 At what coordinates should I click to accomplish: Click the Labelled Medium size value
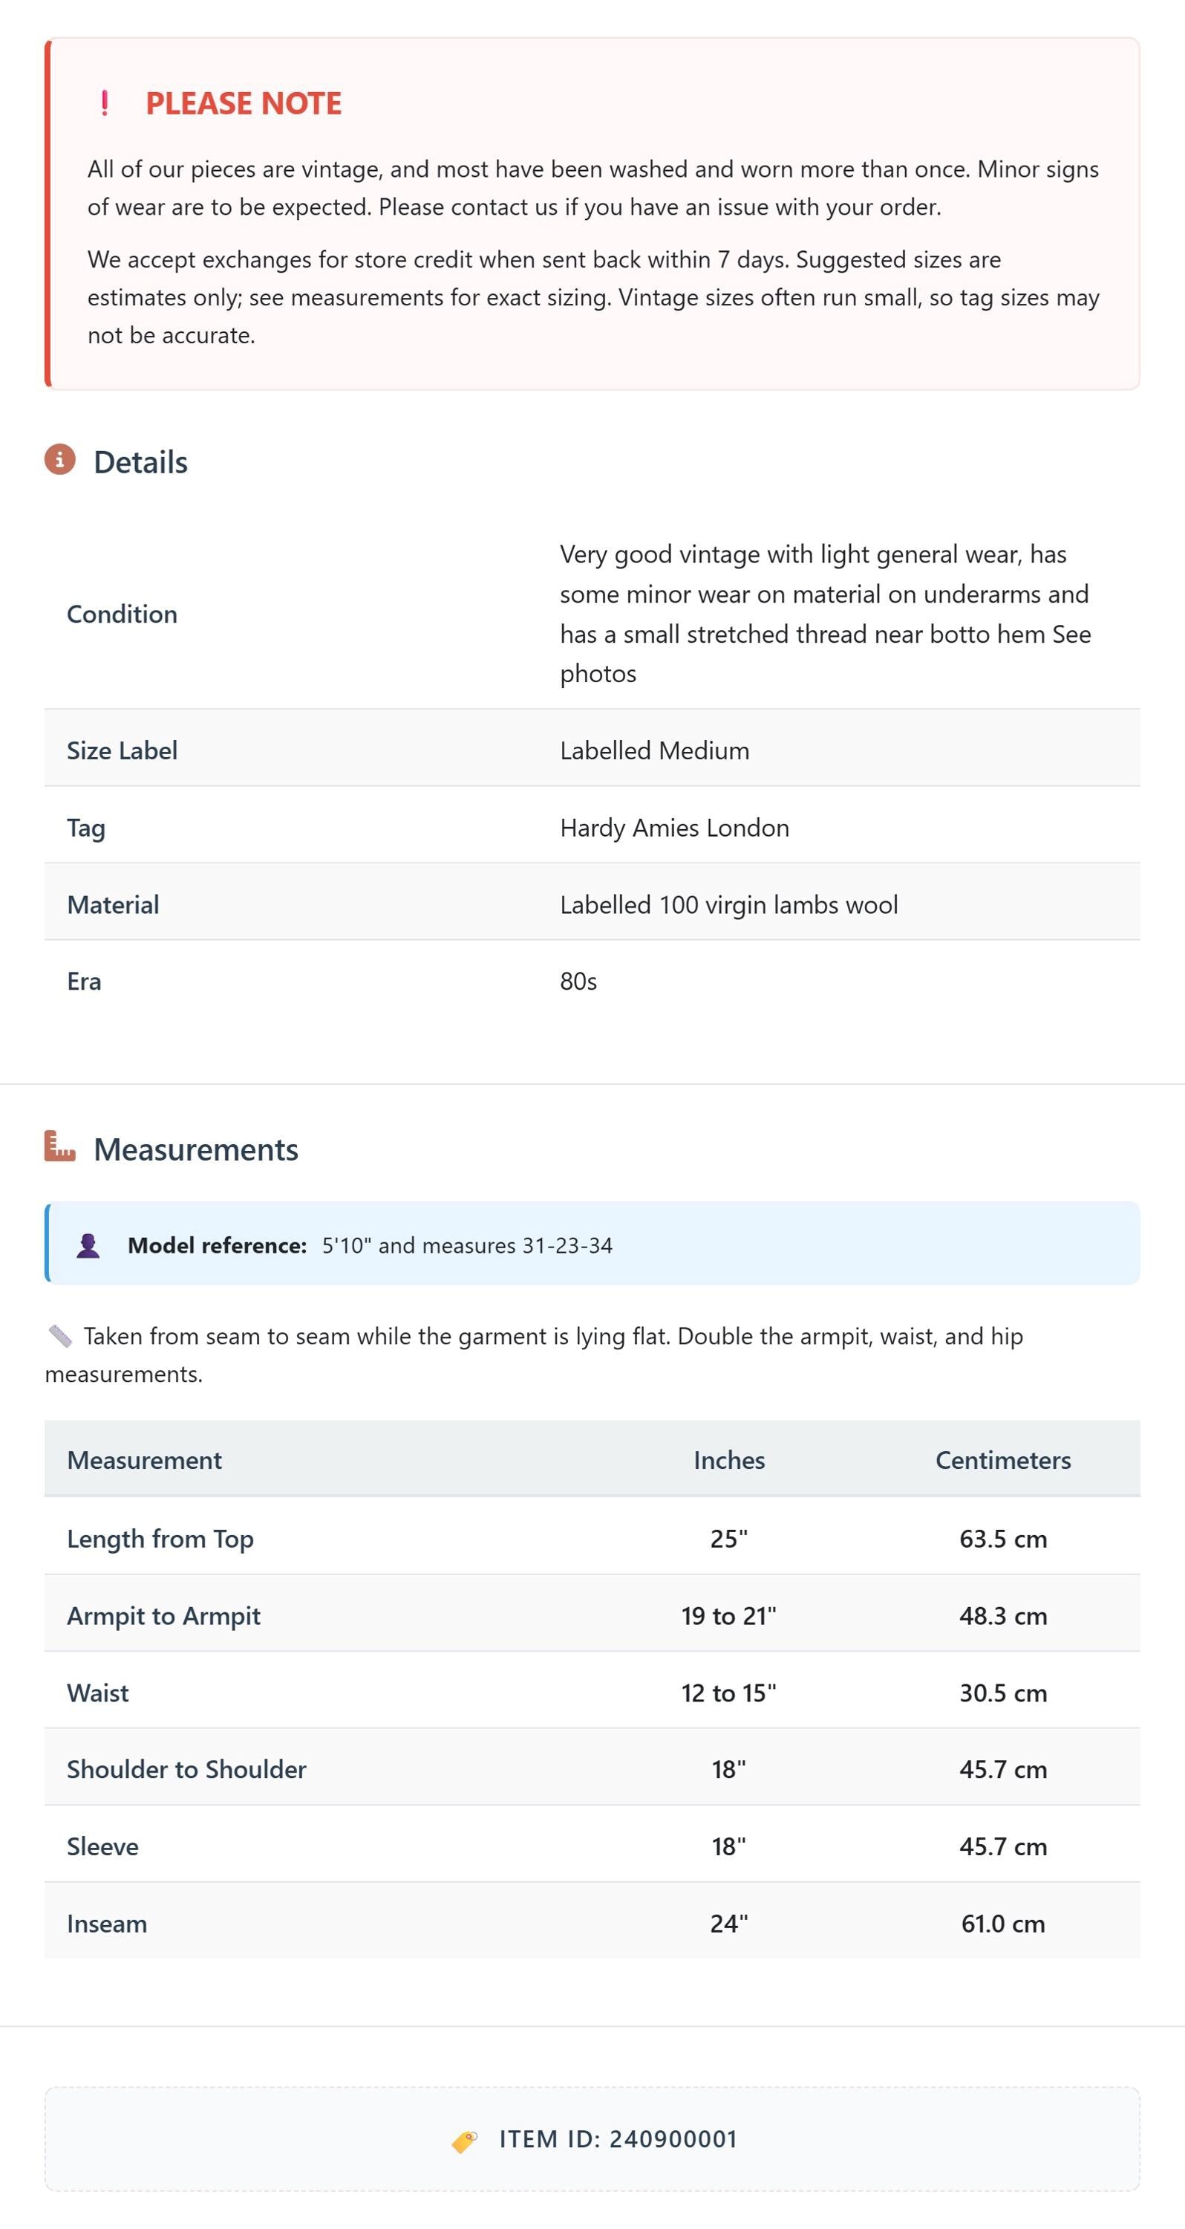[x=655, y=750]
